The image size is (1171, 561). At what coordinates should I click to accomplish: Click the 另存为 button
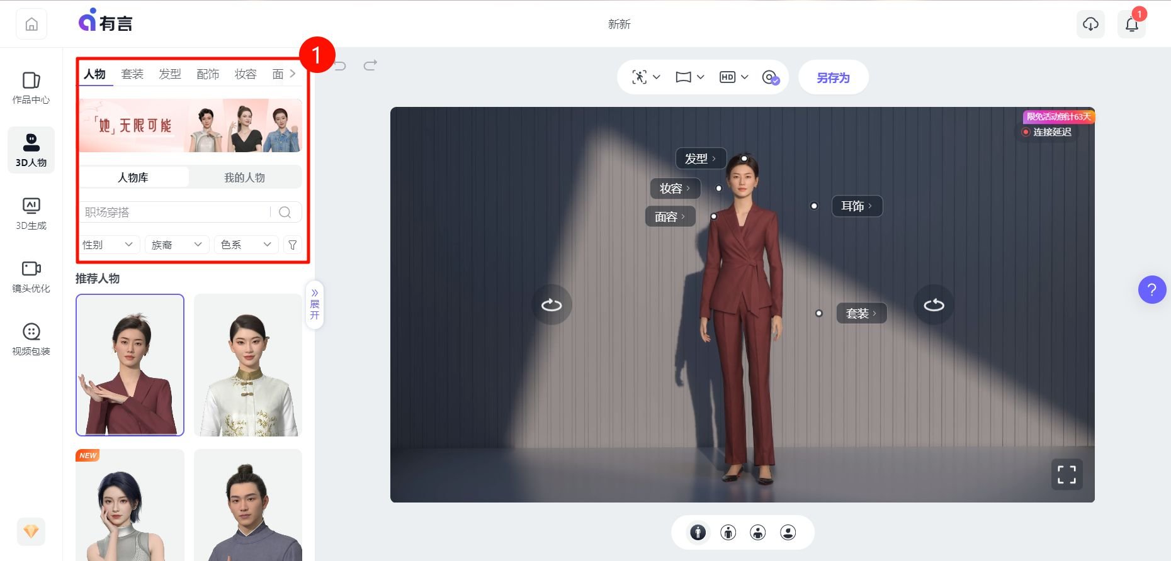click(x=833, y=77)
